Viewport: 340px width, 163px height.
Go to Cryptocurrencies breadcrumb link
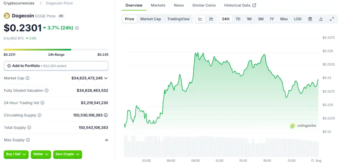(19, 3)
